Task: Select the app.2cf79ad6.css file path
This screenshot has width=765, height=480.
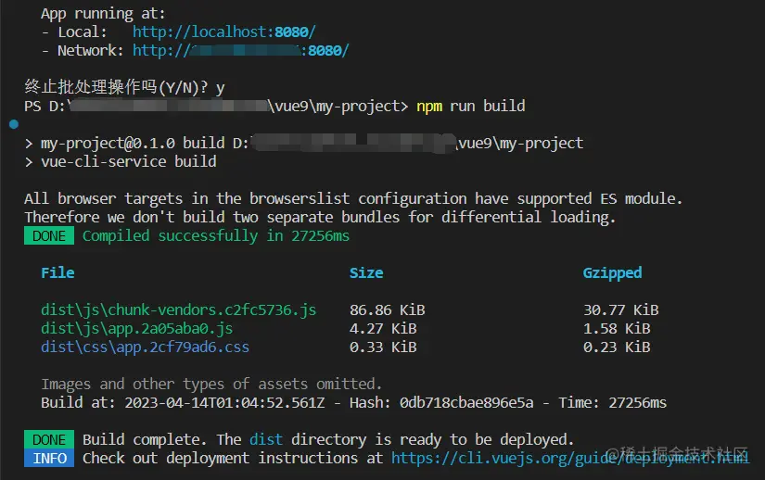Action: (145, 347)
